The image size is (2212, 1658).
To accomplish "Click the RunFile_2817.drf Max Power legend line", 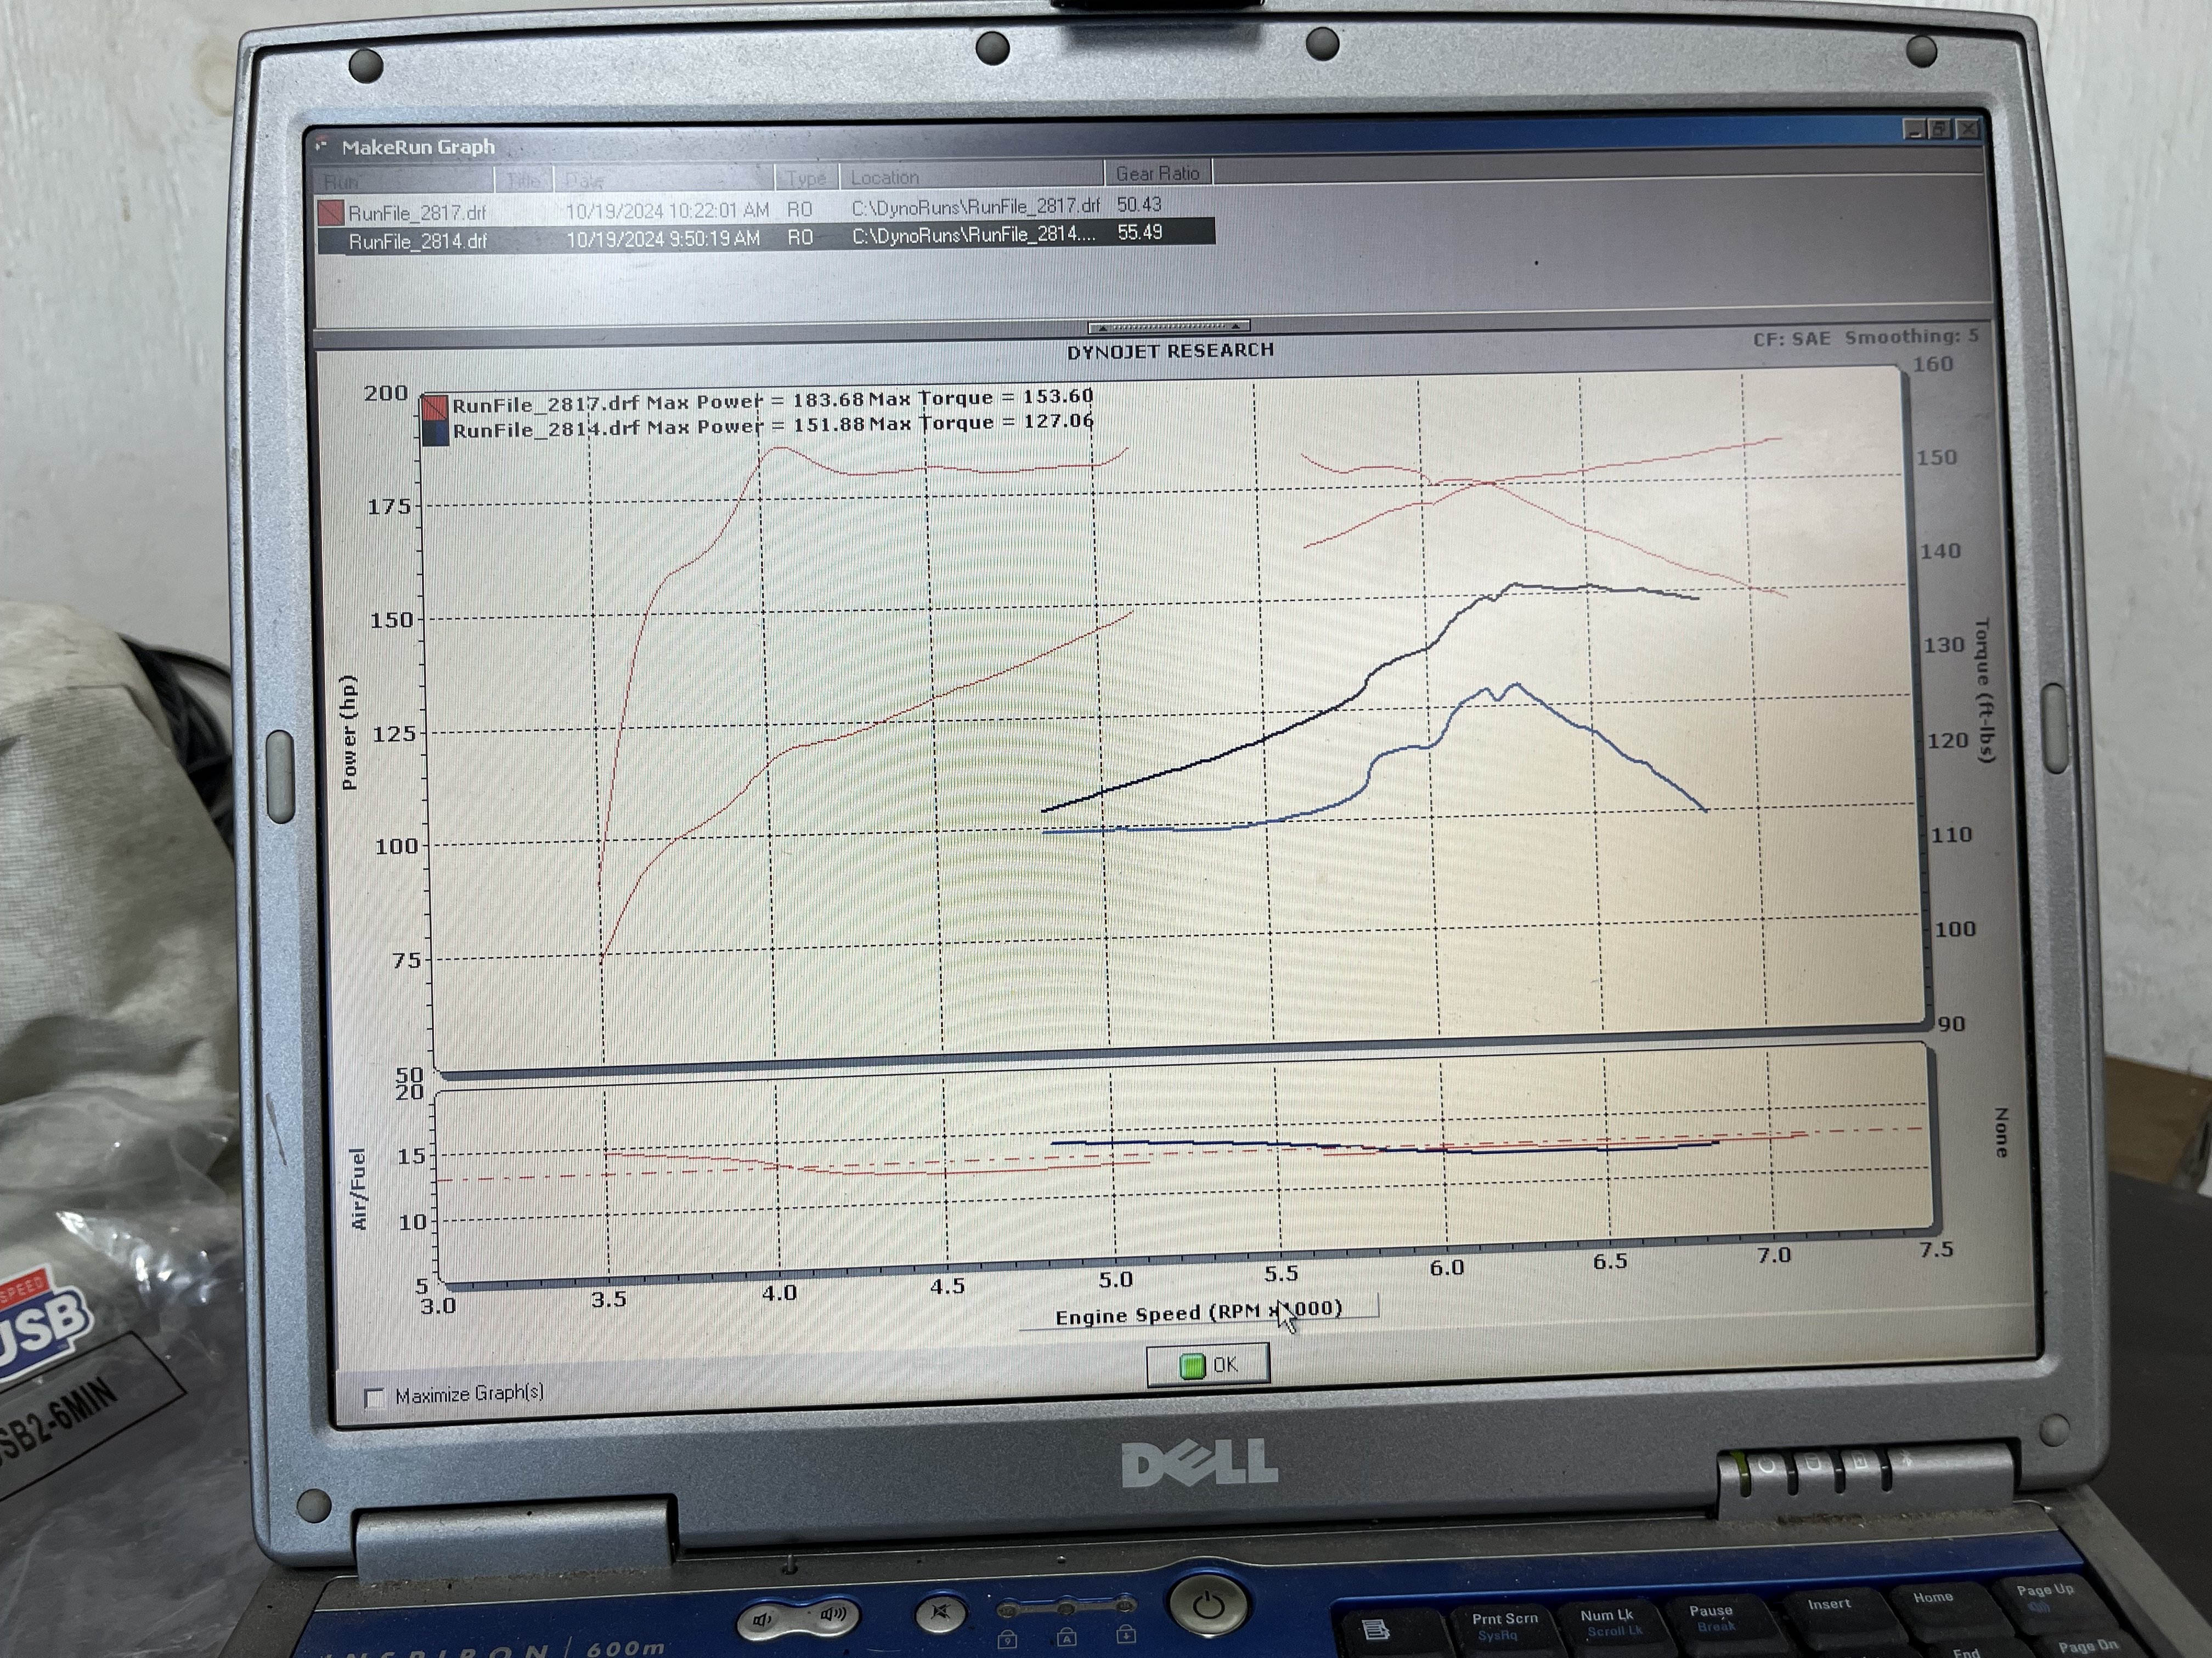I will point(772,401).
